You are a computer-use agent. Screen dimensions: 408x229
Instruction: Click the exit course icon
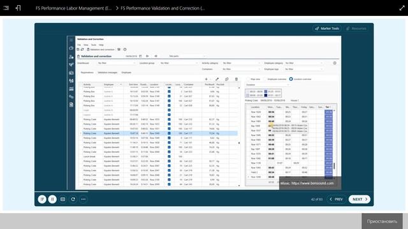18,8
